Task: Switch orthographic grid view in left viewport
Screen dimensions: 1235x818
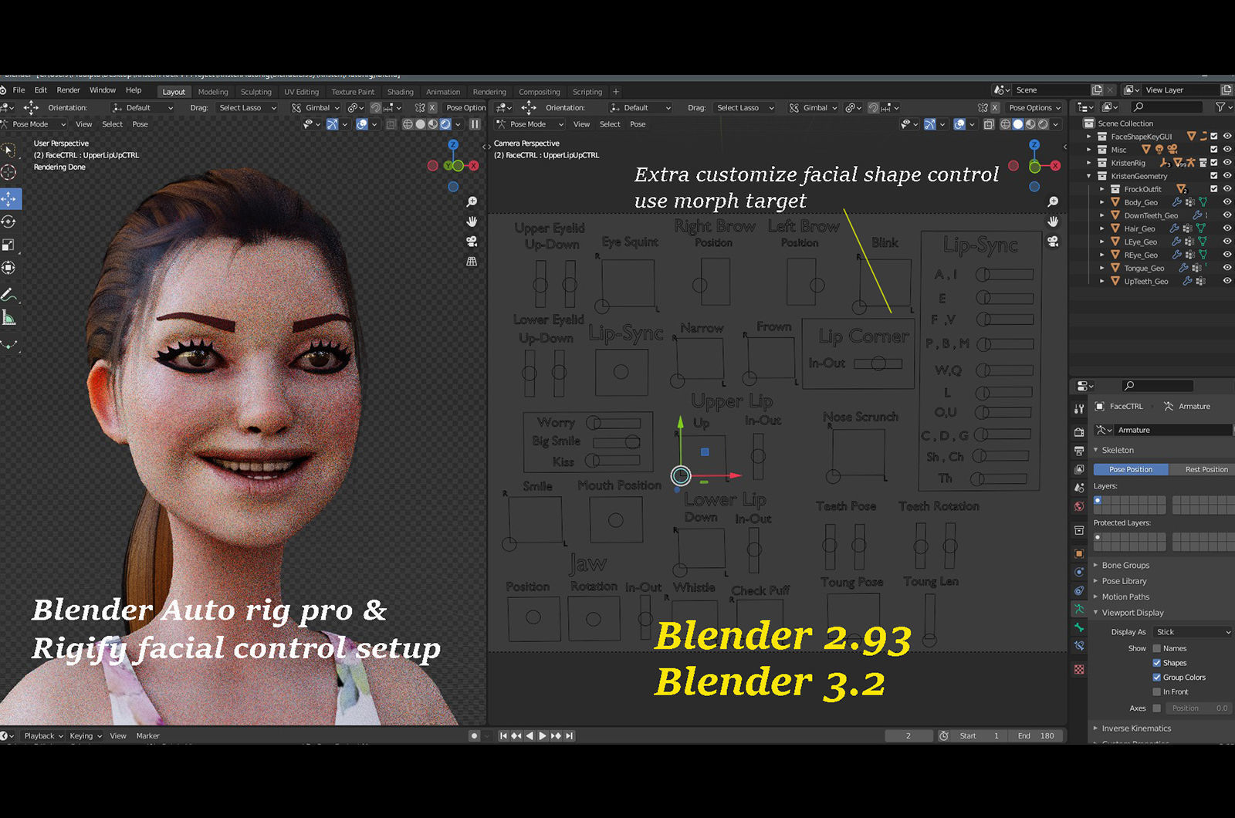Action: coord(472,262)
